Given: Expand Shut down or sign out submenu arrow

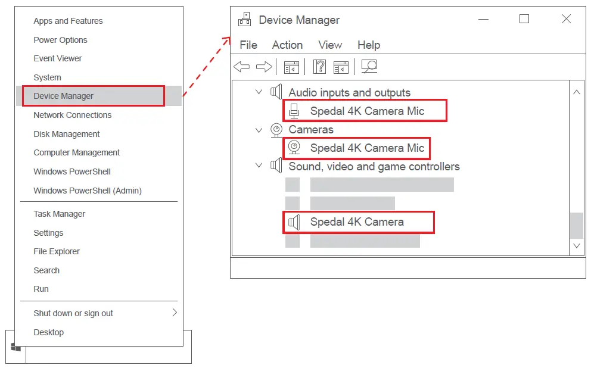Looking at the screenshot, I should pos(175,312).
